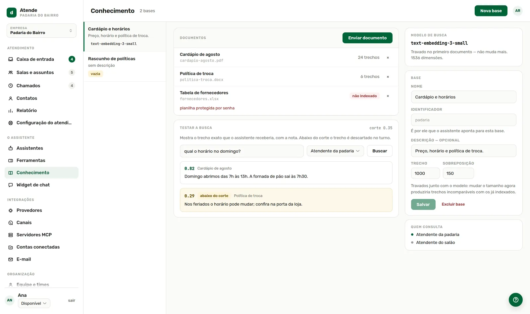
Task: Click the Atende app logo
Action: pyautogui.click(x=12, y=13)
